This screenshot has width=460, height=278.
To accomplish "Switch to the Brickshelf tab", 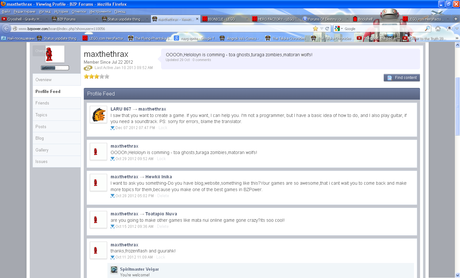I will click(376, 19).
